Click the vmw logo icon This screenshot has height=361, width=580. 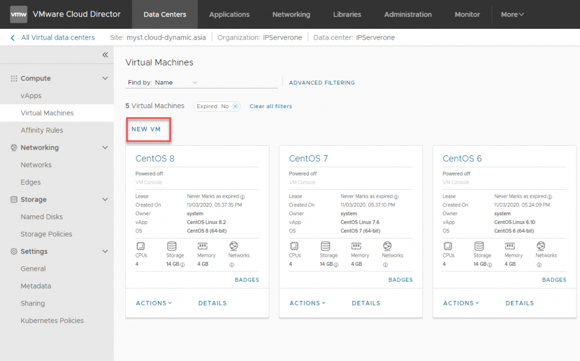point(19,14)
